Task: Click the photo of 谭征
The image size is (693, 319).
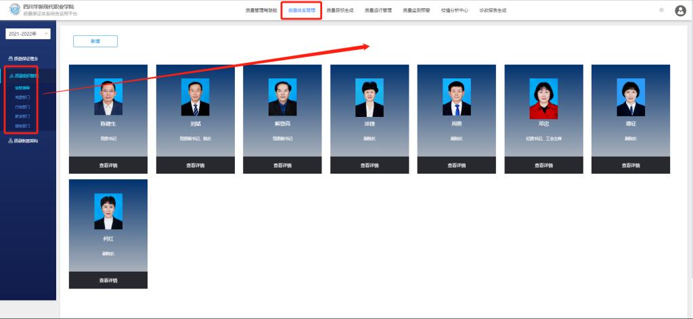Action: pos(631,97)
